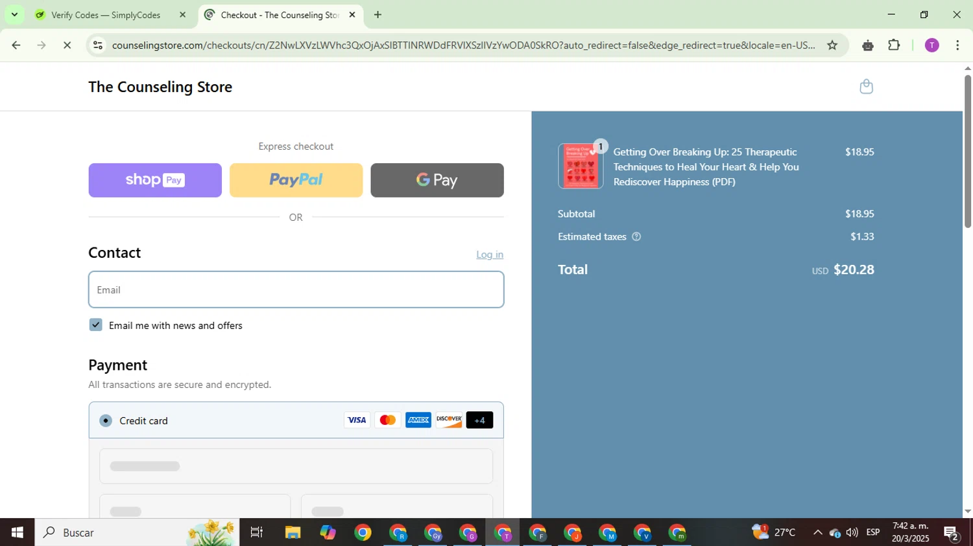
Task: Open Copilot app on the taskbar
Action: tap(328, 532)
